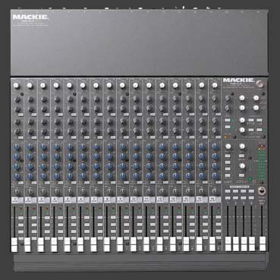Click the round emblem beside the right Mackie logo
Image resolution: width=280 pixels, height=280 pixels.
pyautogui.click(x=258, y=83)
